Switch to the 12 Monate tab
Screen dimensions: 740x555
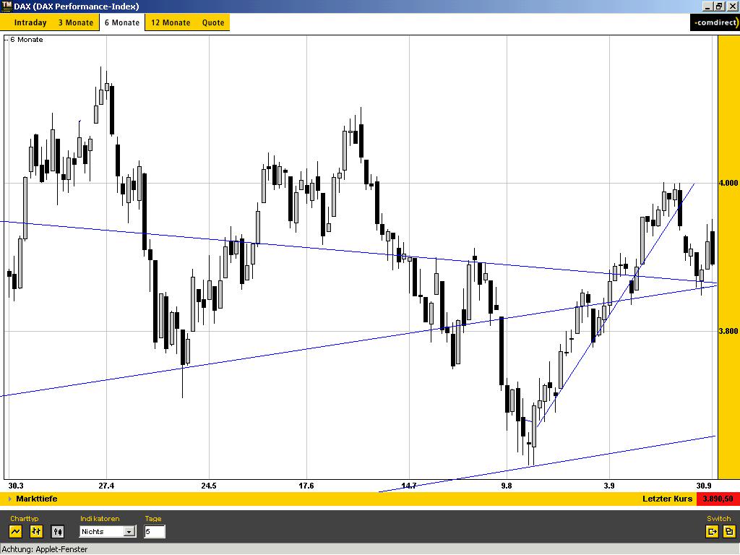pos(171,22)
